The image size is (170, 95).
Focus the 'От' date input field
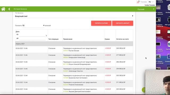(32, 35)
